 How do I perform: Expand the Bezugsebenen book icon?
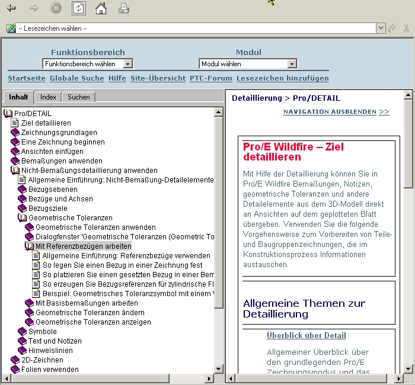point(23,190)
